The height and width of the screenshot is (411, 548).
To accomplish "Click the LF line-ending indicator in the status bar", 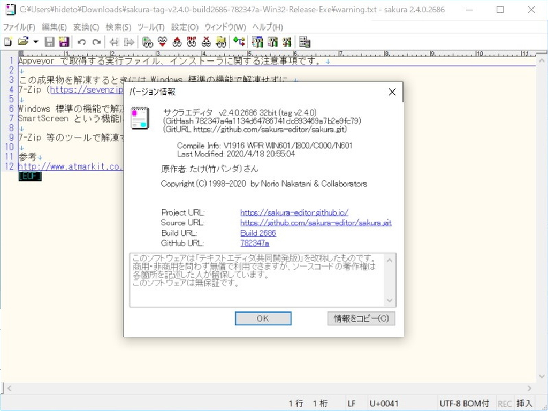I will click(x=352, y=404).
